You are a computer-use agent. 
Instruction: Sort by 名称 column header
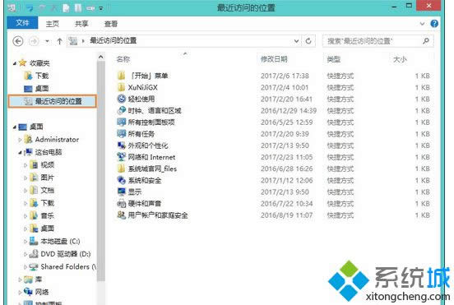pos(123,59)
